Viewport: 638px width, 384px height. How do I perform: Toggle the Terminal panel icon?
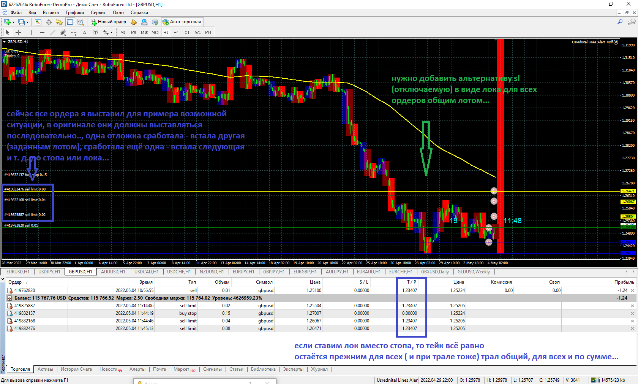pyautogui.click(x=70, y=22)
